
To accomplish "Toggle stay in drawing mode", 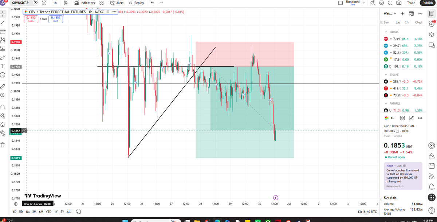I will pyautogui.click(x=3, y=116).
